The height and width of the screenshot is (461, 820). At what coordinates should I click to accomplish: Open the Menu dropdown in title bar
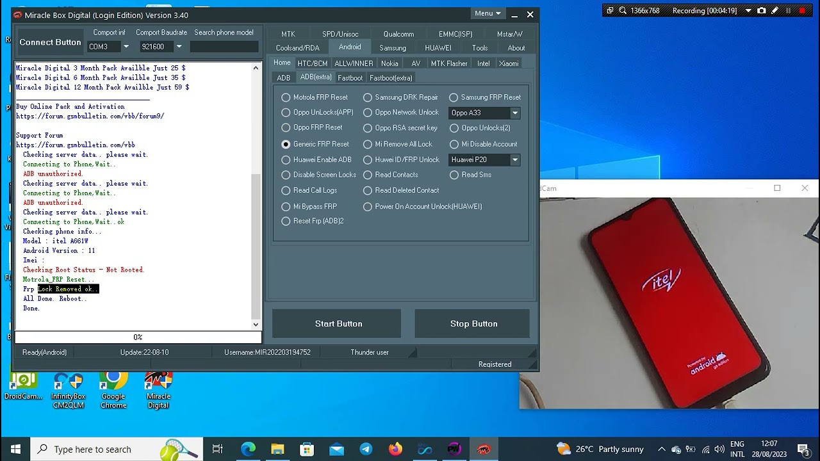[x=488, y=13]
